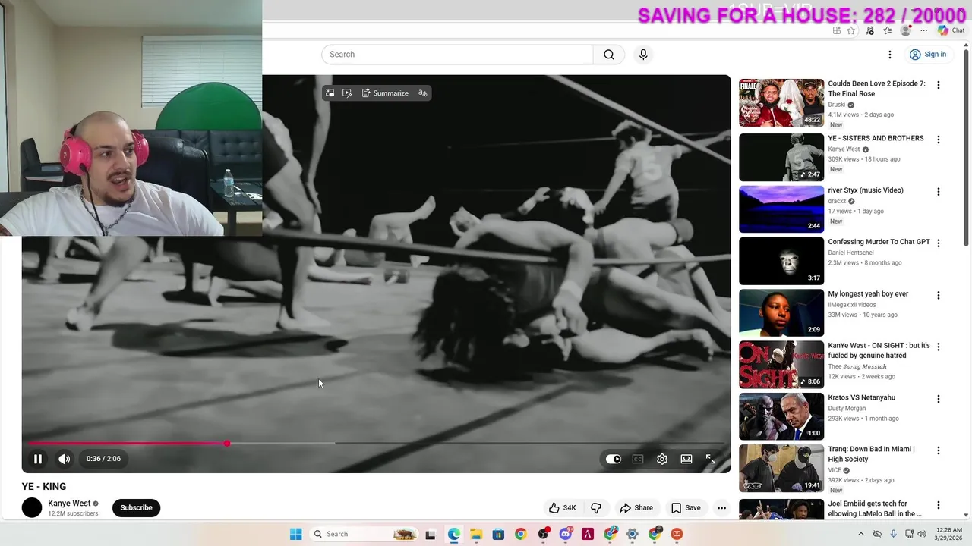Share the video

(636, 507)
